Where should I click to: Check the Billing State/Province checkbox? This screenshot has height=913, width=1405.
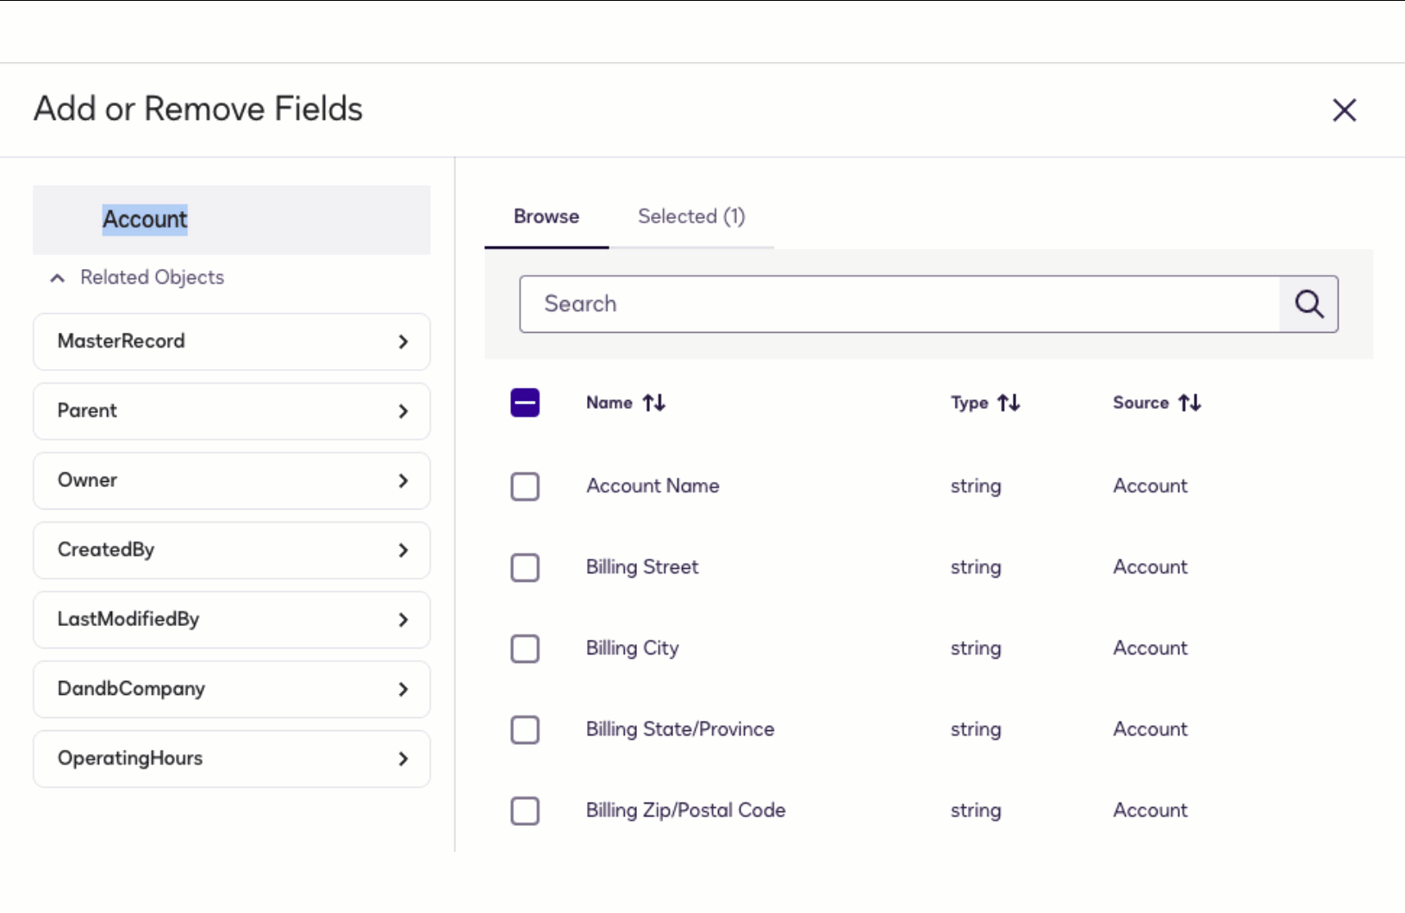click(x=525, y=729)
